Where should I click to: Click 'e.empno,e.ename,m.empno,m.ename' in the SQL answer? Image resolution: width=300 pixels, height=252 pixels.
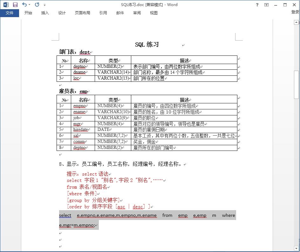(117, 215)
